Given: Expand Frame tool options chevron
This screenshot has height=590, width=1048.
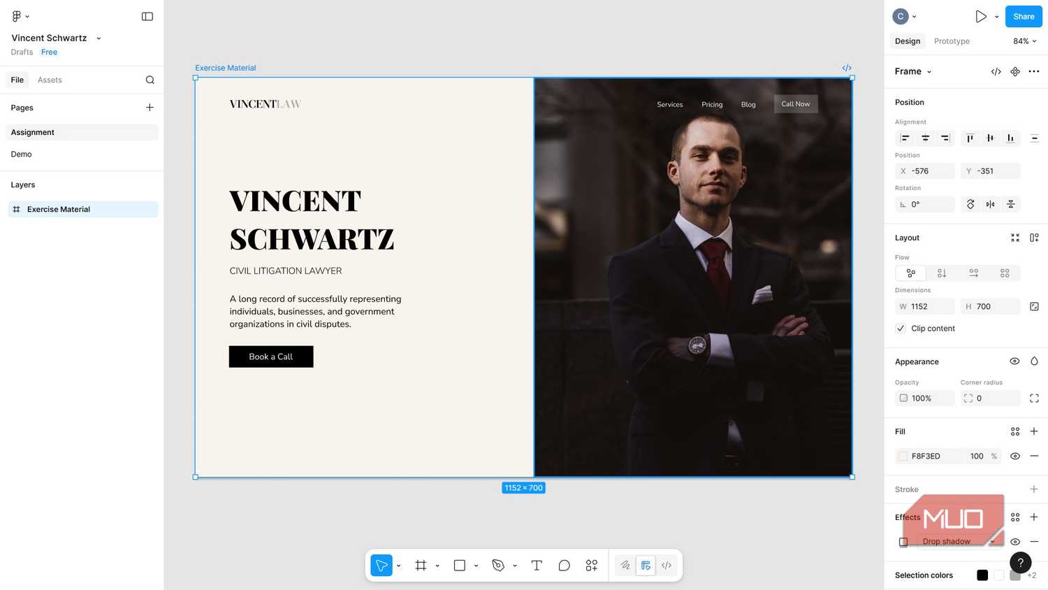Looking at the screenshot, I should (437, 566).
